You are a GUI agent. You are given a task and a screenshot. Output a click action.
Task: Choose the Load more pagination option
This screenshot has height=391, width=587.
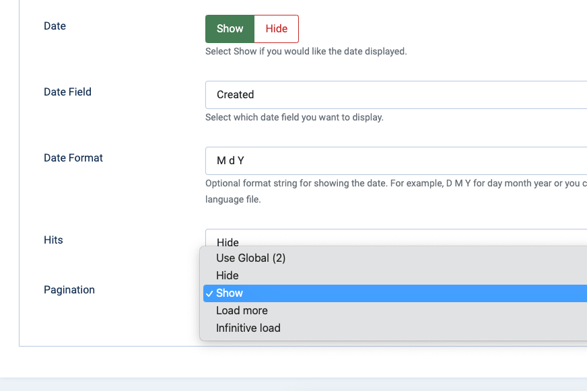tap(242, 310)
